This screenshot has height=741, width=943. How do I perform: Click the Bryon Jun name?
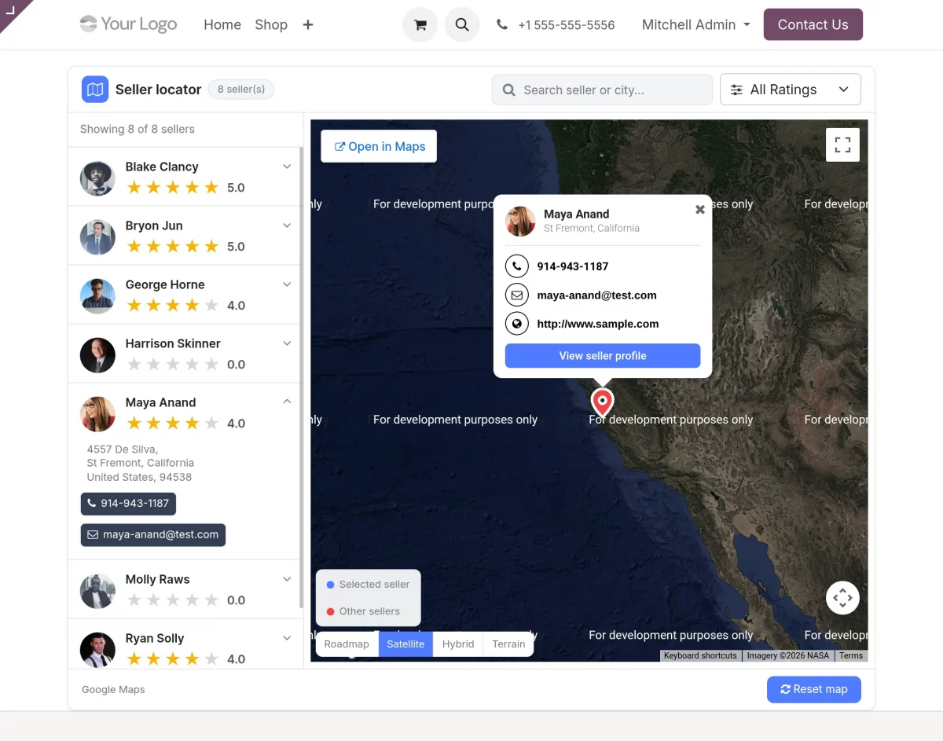154,226
